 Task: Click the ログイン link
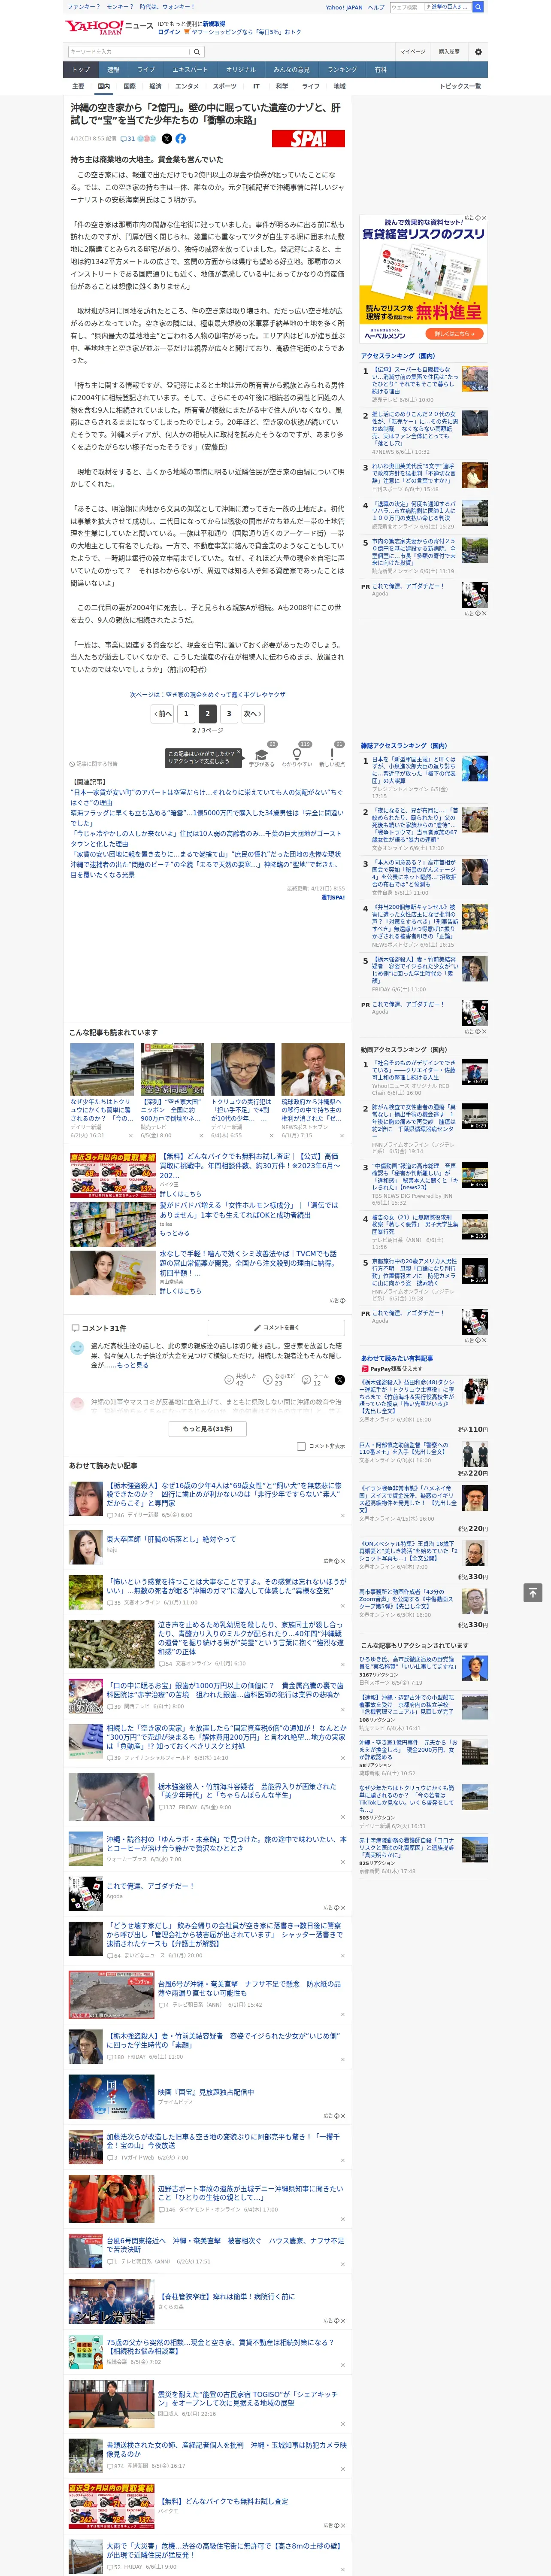[x=169, y=32]
